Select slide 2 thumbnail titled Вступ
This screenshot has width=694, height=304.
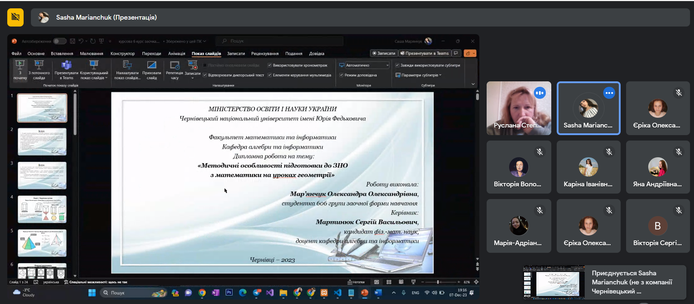click(x=42, y=142)
